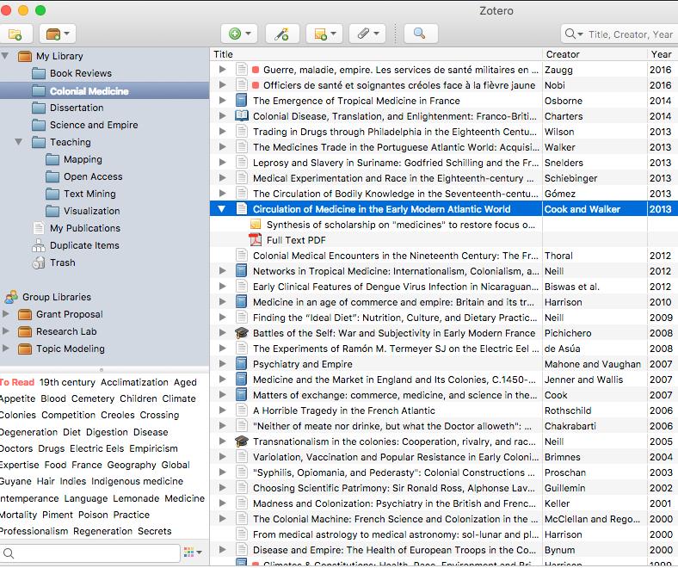Viewport: 678px width, 568px height.
Task: Expand the Madness and Colonization item
Action: tap(222, 503)
